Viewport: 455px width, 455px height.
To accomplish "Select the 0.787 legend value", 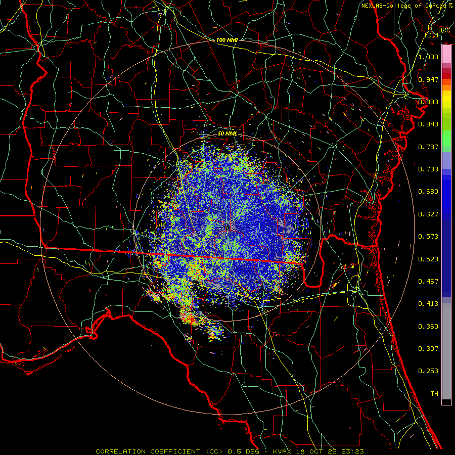I will pos(428,147).
